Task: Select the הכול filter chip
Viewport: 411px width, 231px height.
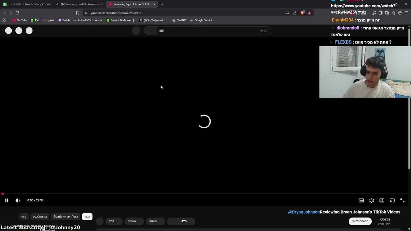Action: (87, 217)
